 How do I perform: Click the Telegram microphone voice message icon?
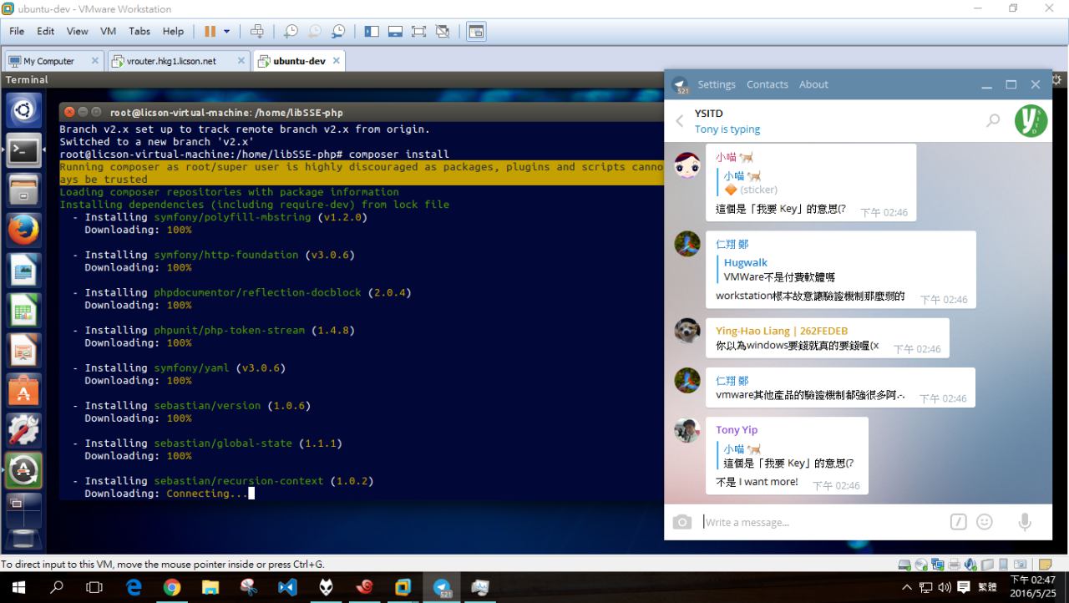click(x=1024, y=522)
